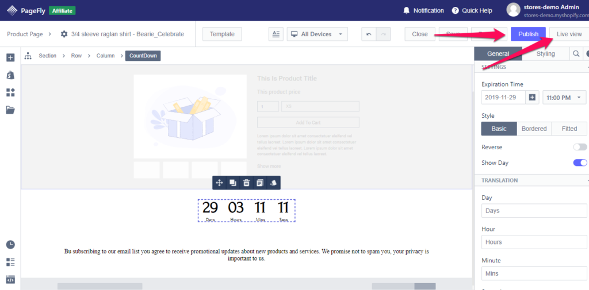Image resolution: width=589 pixels, height=290 pixels.
Task: Select Section in the breadcrumb
Action: click(47, 56)
